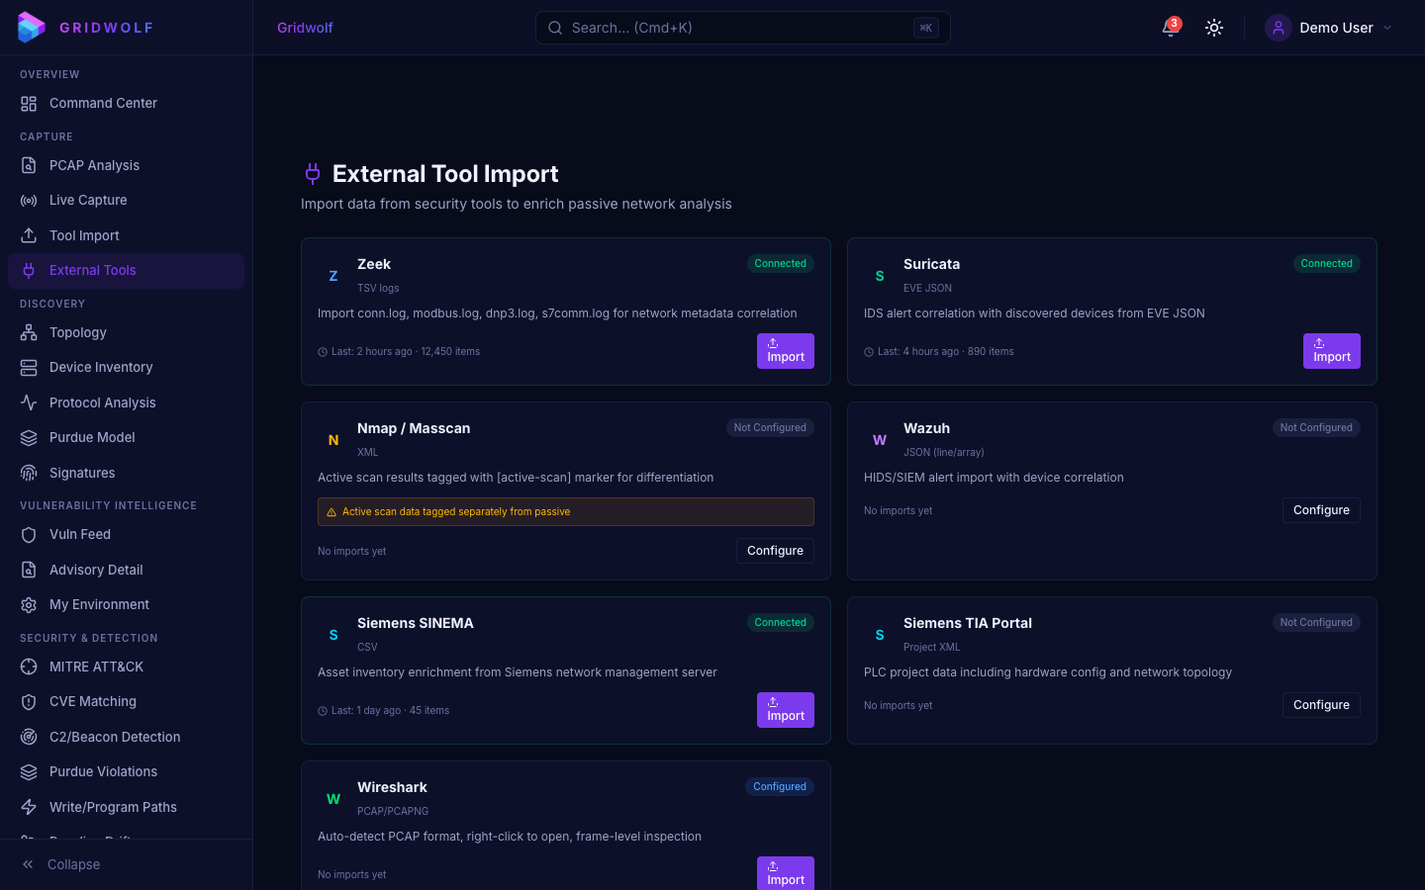The height and width of the screenshot is (890, 1425).
Task: Open Signatures using the fingerprint icon
Action: (29, 473)
